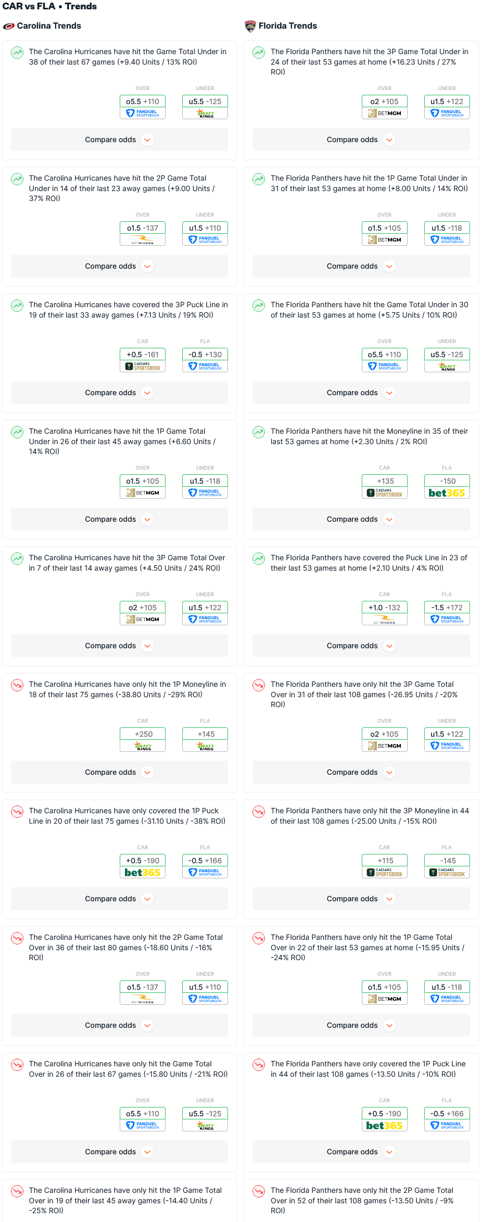Click the Florida Panthers logo beside Florida Trends

tap(250, 26)
